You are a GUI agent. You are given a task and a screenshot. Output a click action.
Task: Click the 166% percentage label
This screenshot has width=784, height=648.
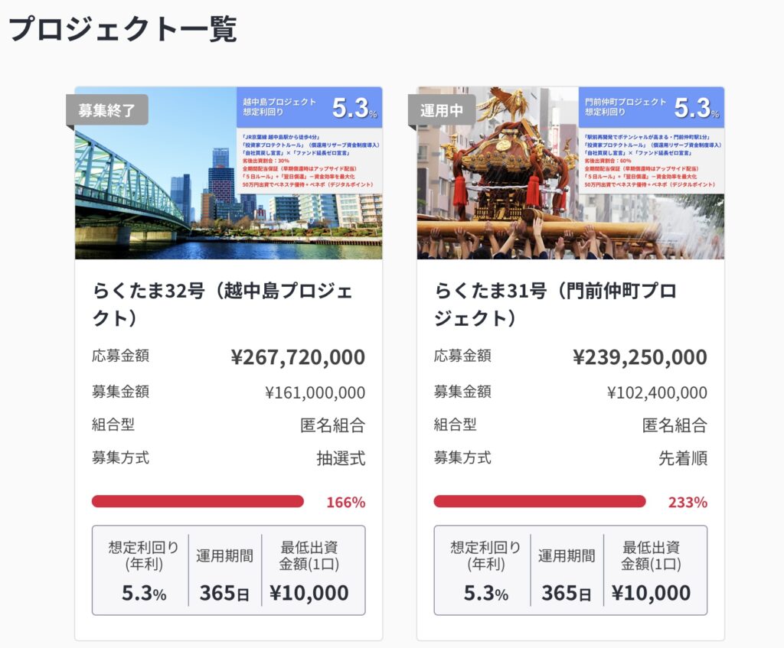click(x=346, y=503)
